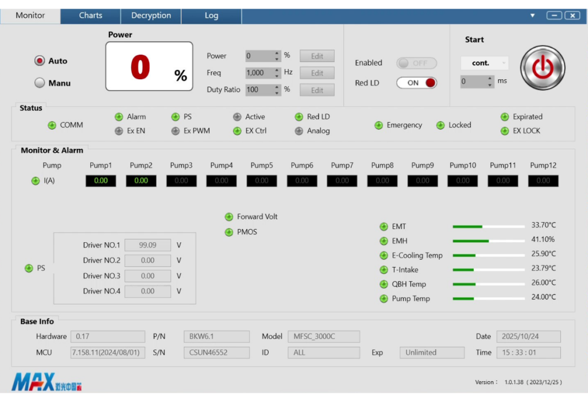Click the Emergency status indicator light

(378, 125)
